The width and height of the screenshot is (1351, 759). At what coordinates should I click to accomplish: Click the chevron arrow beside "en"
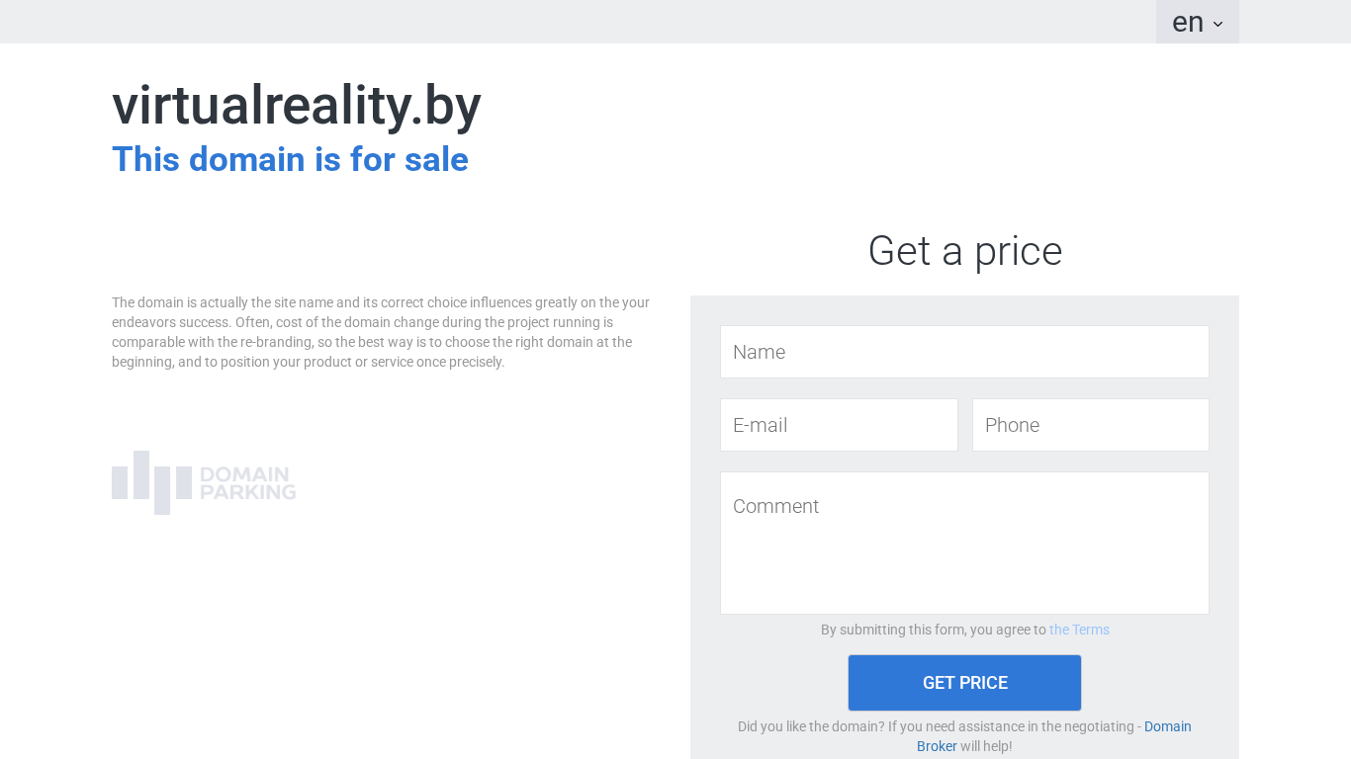click(1217, 25)
